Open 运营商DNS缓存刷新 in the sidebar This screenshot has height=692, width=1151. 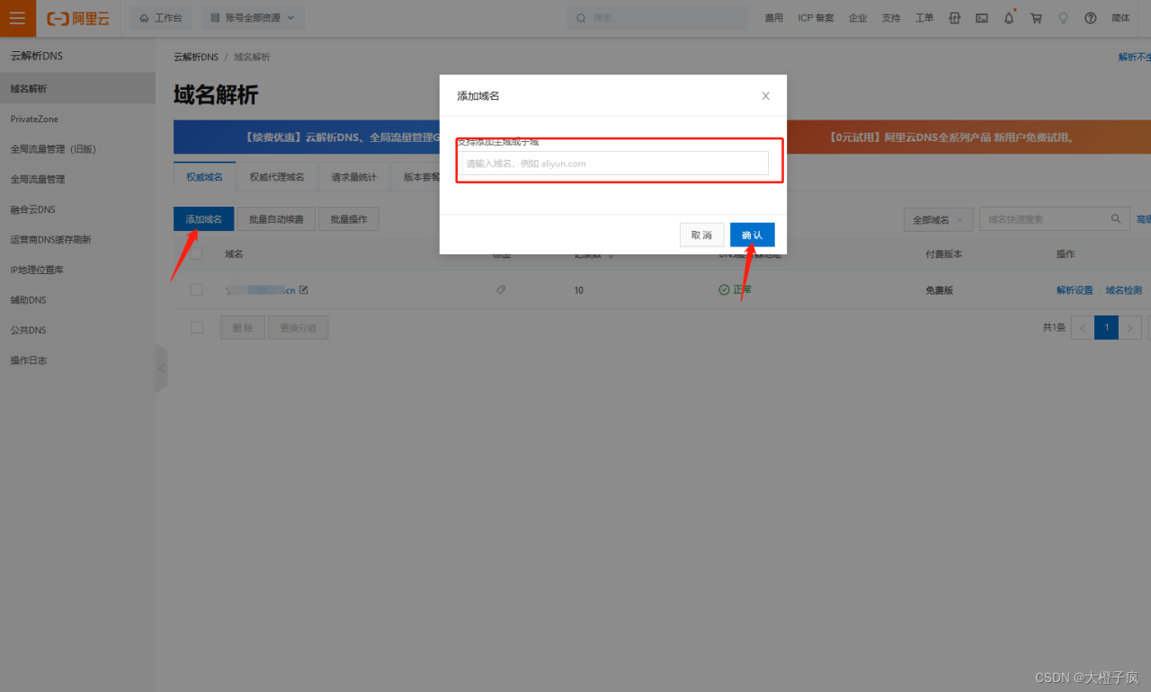pos(77,240)
